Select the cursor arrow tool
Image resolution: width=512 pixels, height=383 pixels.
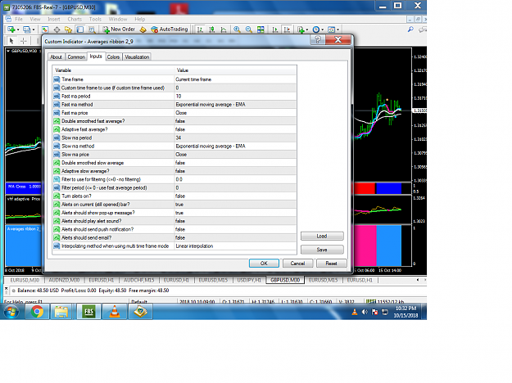11,41
